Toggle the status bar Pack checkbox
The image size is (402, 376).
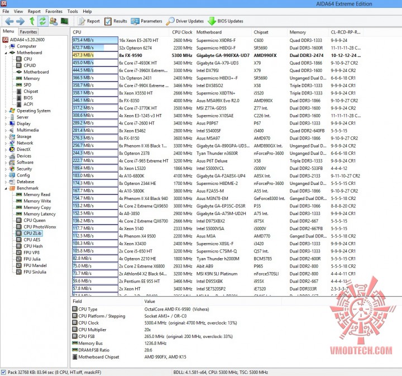[3, 372]
